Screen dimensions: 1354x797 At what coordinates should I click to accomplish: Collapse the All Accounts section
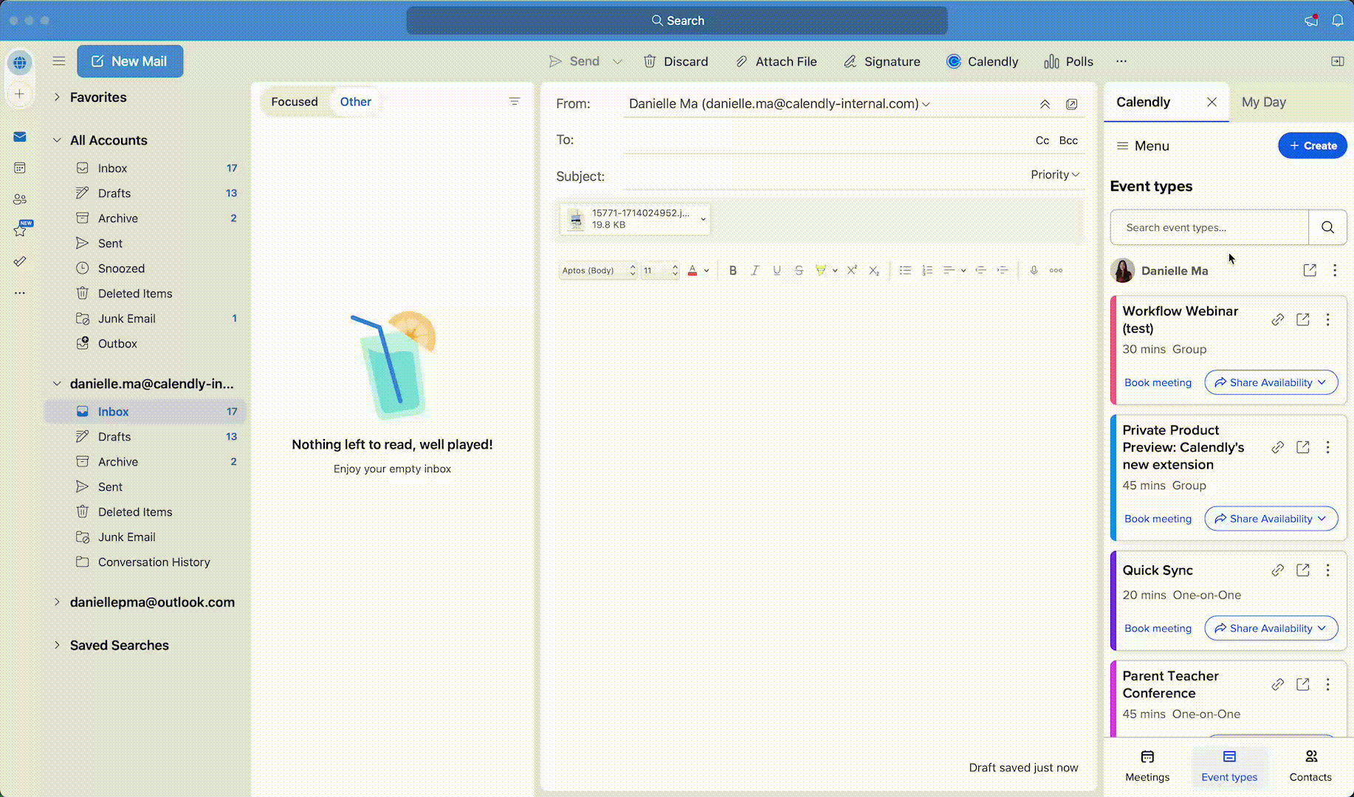pos(57,140)
